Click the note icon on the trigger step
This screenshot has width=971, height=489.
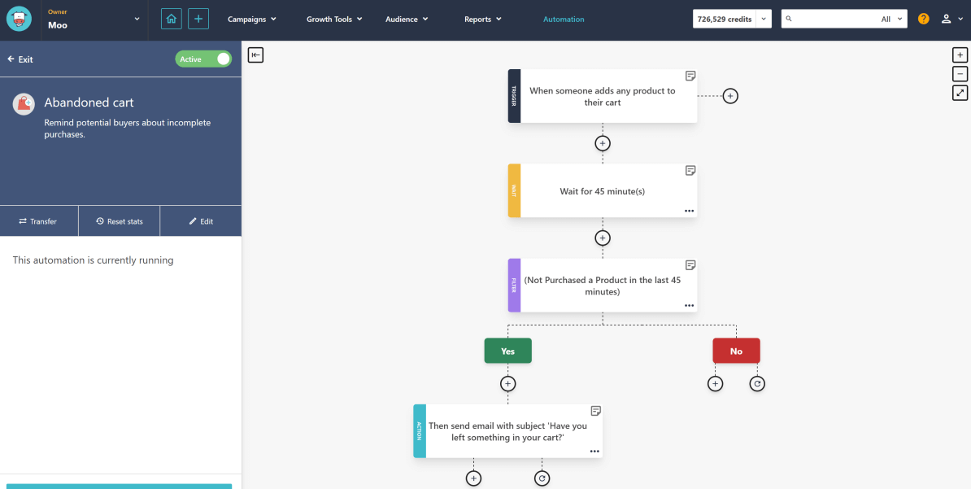point(690,75)
